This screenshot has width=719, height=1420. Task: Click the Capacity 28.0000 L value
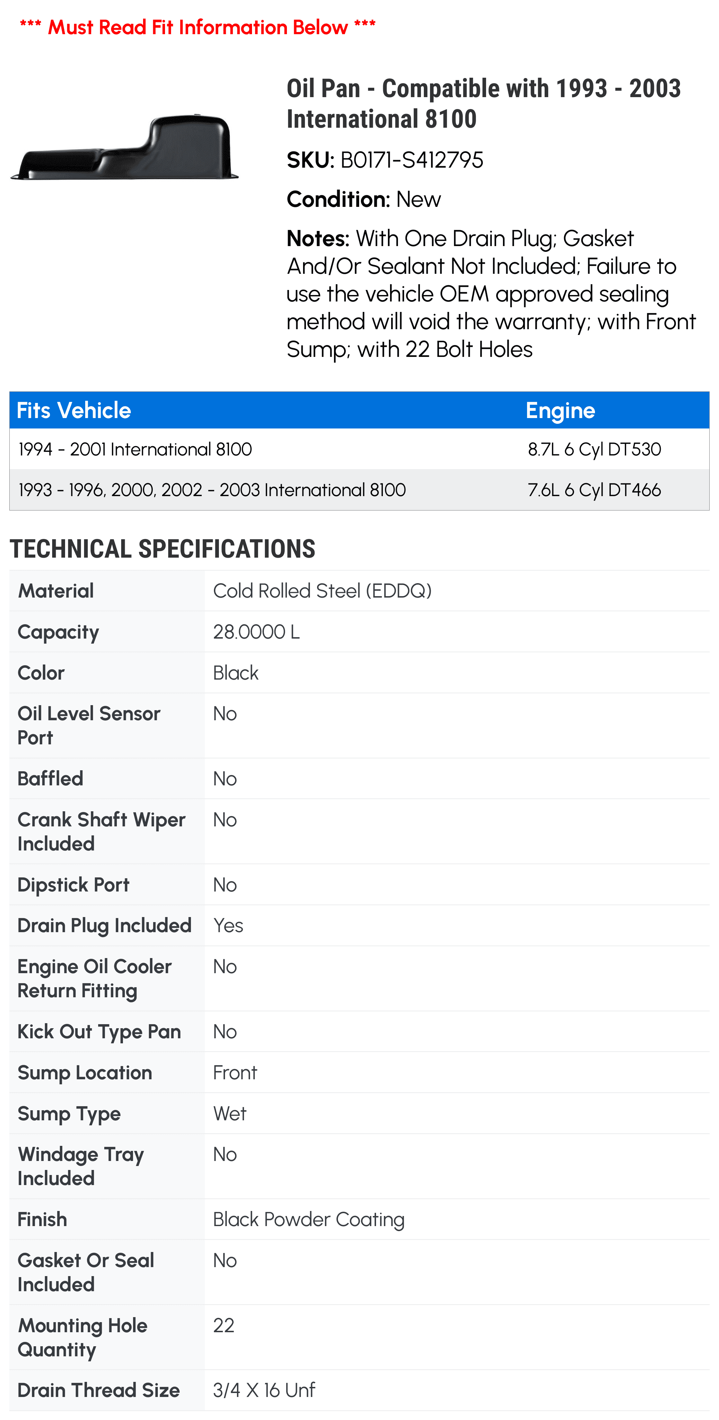click(256, 631)
